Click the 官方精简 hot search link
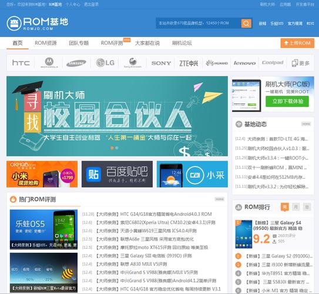The height and width of the screenshot is (294, 319). (x=295, y=24)
